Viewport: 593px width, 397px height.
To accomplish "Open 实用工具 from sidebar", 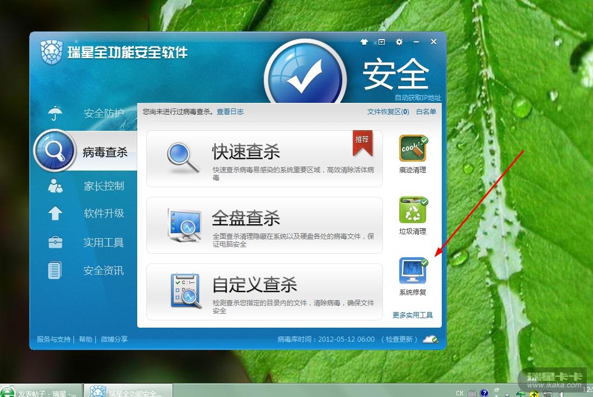I will [86, 242].
